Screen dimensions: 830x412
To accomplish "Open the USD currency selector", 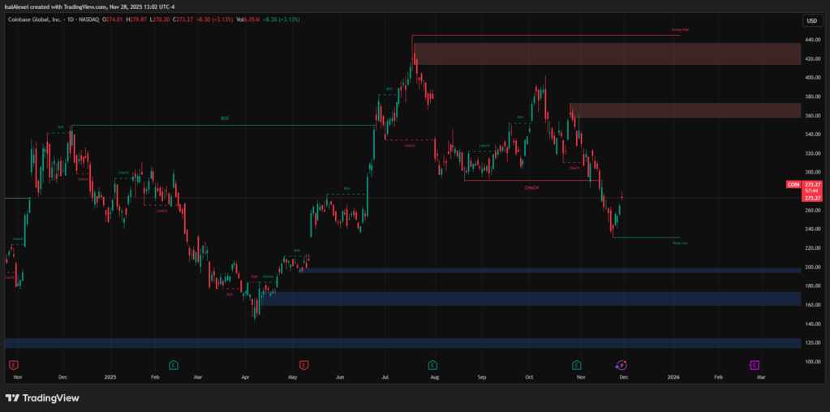I will click(811, 20).
